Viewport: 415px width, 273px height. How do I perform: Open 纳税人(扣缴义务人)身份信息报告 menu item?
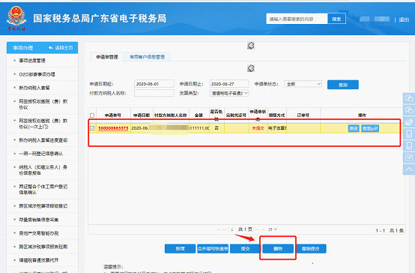tap(43, 170)
